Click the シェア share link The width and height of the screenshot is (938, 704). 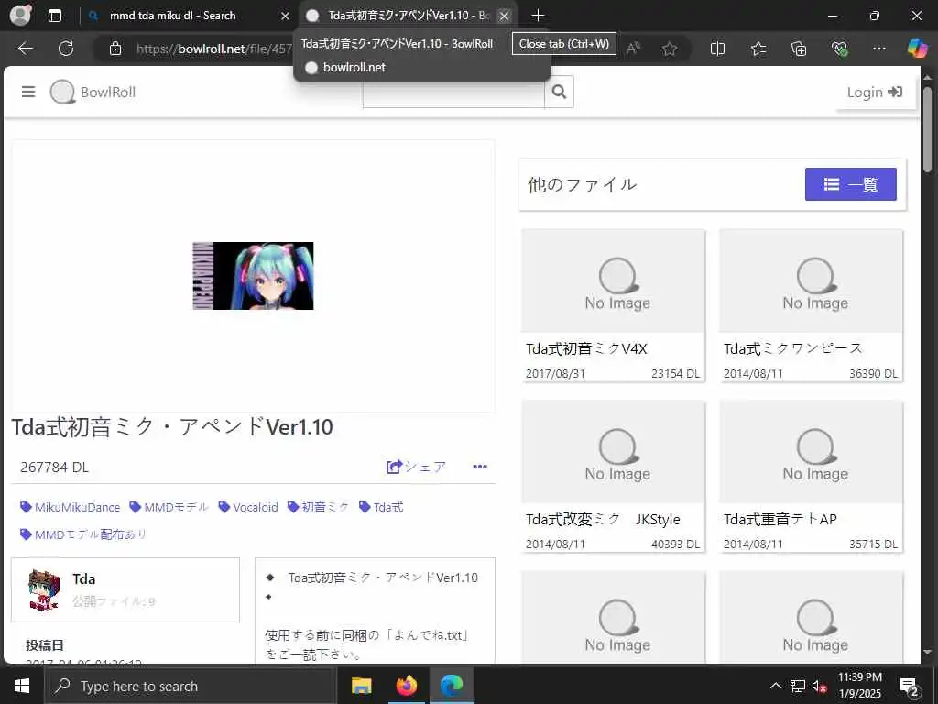[x=416, y=467]
